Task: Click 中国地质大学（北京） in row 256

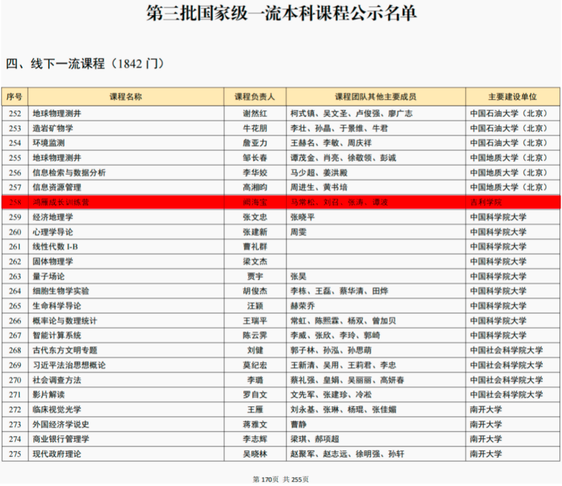Action: tap(509, 173)
